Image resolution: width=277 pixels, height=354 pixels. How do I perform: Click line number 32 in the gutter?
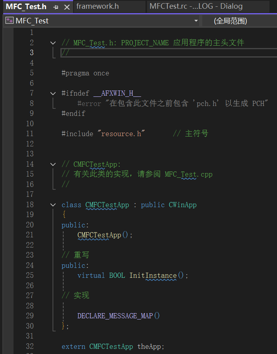point(30,346)
